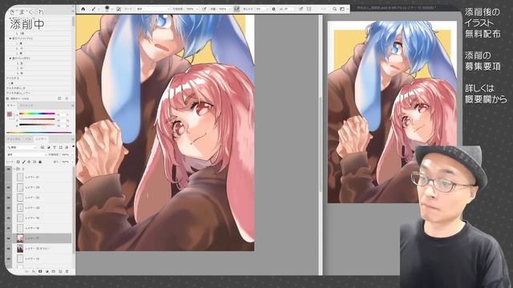The image size is (513, 288).
Task: Open the layer opacity dropdown arrow
Action: (x=71, y=154)
